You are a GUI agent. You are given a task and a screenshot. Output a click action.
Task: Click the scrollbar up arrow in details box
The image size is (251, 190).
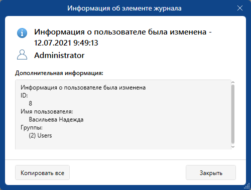[x=233, y=82]
